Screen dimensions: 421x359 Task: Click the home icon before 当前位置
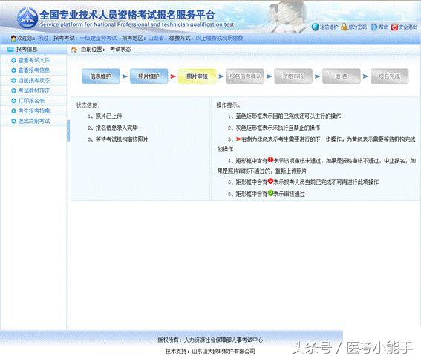[x=74, y=50]
